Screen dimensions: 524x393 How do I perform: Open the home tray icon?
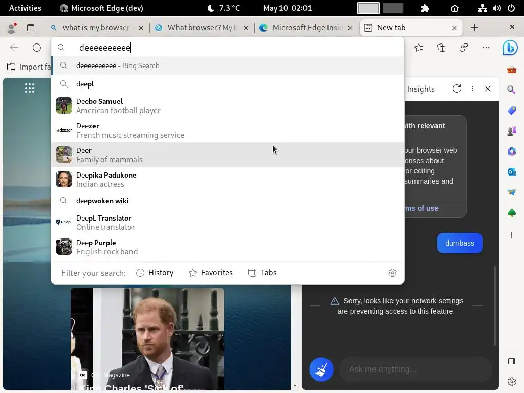455,8
